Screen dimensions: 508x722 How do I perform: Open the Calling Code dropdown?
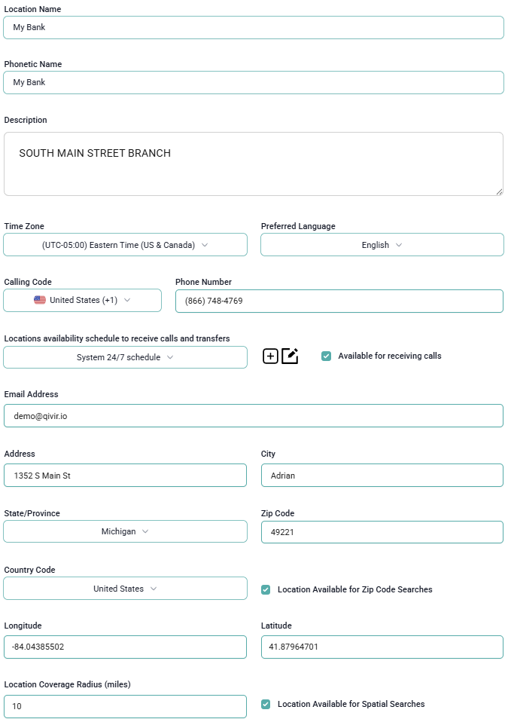pos(82,300)
